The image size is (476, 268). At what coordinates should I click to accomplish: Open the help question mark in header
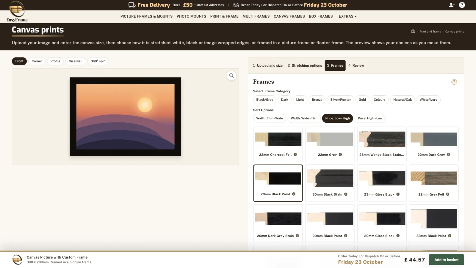click(462, 5)
